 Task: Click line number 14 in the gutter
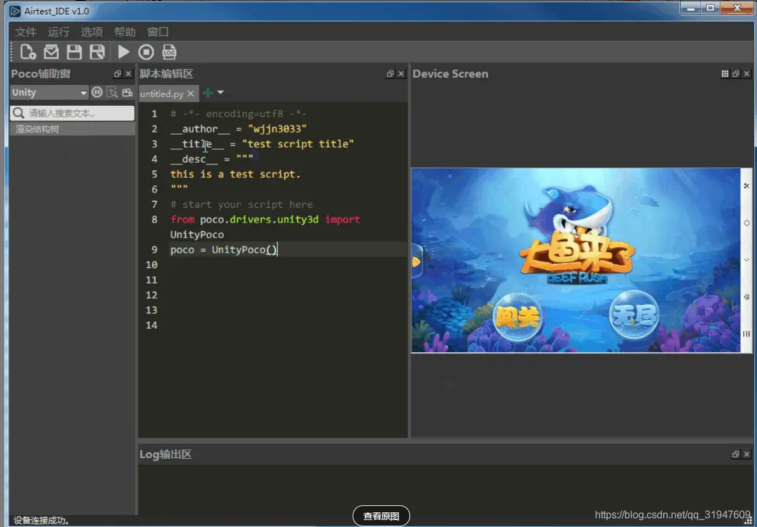pyautogui.click(x=152, y=325)
